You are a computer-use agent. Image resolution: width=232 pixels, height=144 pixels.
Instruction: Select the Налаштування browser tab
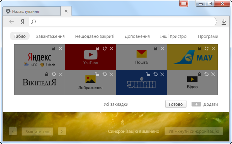click(x=32, y=11)
